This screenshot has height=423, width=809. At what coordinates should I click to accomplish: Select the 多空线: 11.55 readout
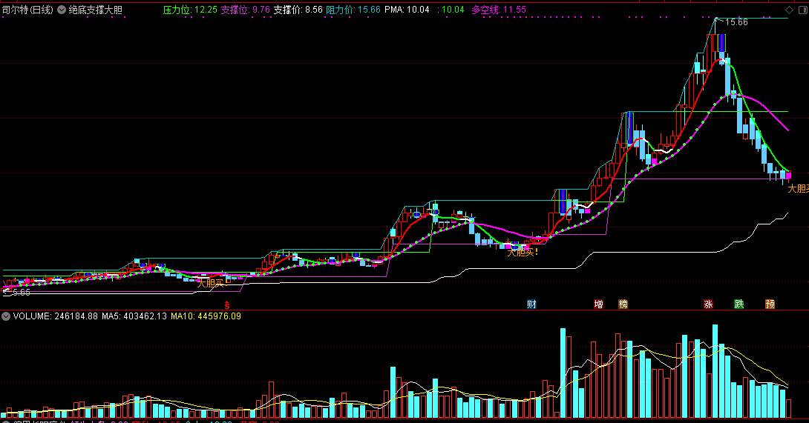pos(499,10)
